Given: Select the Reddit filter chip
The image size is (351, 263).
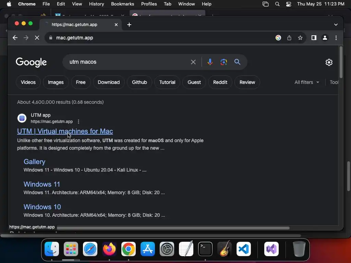Looking at the screenshot, I should coord(220,82).
